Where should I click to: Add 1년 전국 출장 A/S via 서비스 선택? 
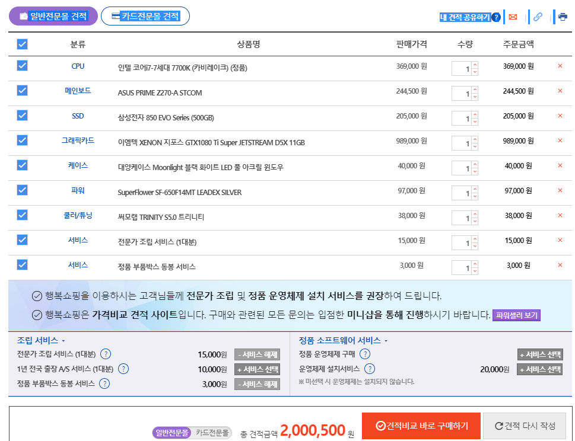coord(257,369)
